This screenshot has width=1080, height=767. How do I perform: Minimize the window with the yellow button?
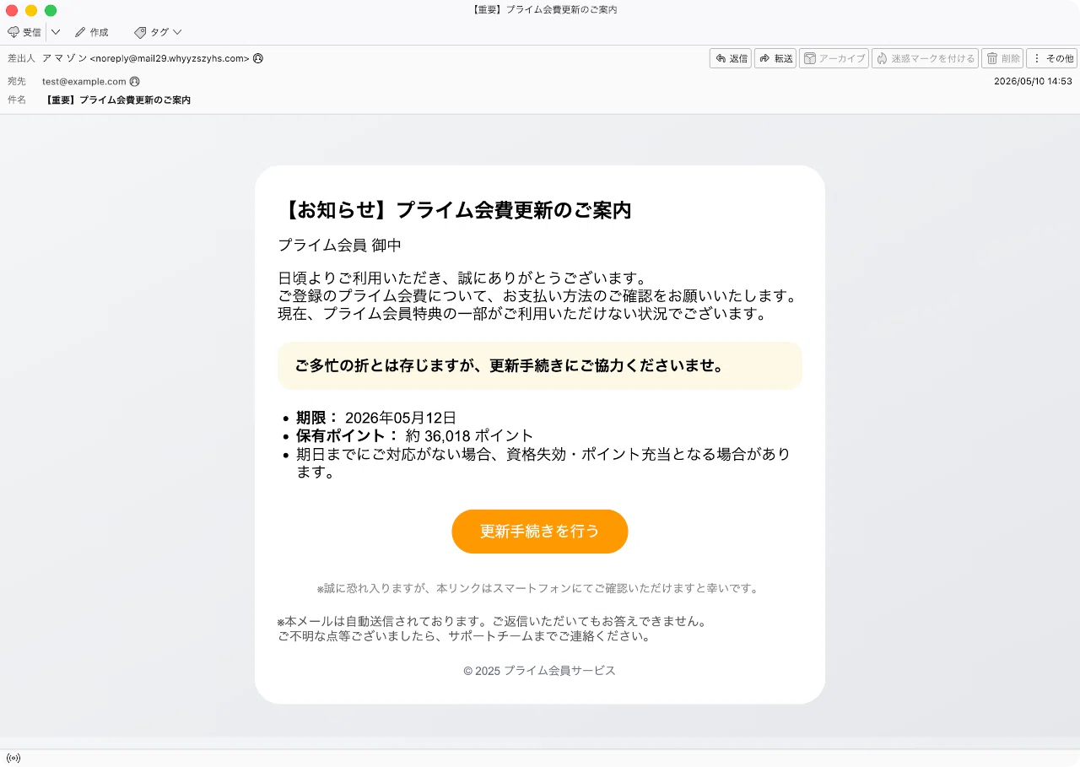tap(31, 10)
